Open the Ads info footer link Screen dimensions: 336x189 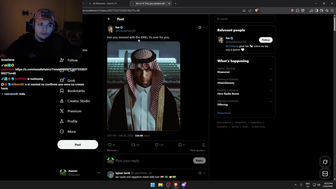click(235, 127)
